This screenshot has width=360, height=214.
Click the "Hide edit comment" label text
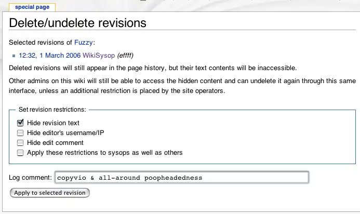[x=55, y=143]
